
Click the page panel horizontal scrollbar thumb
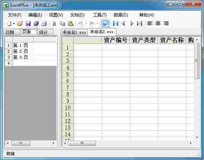21,144
